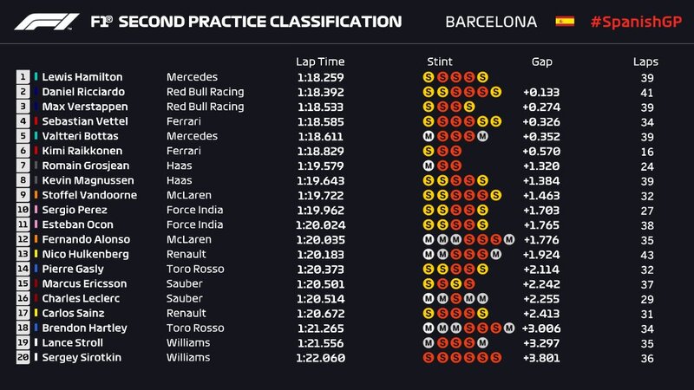Click Lewis Hamilton's 1:18.259 lap time

320,77
